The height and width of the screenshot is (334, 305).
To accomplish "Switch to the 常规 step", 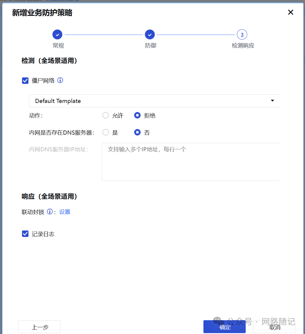I will pos(58,45).
